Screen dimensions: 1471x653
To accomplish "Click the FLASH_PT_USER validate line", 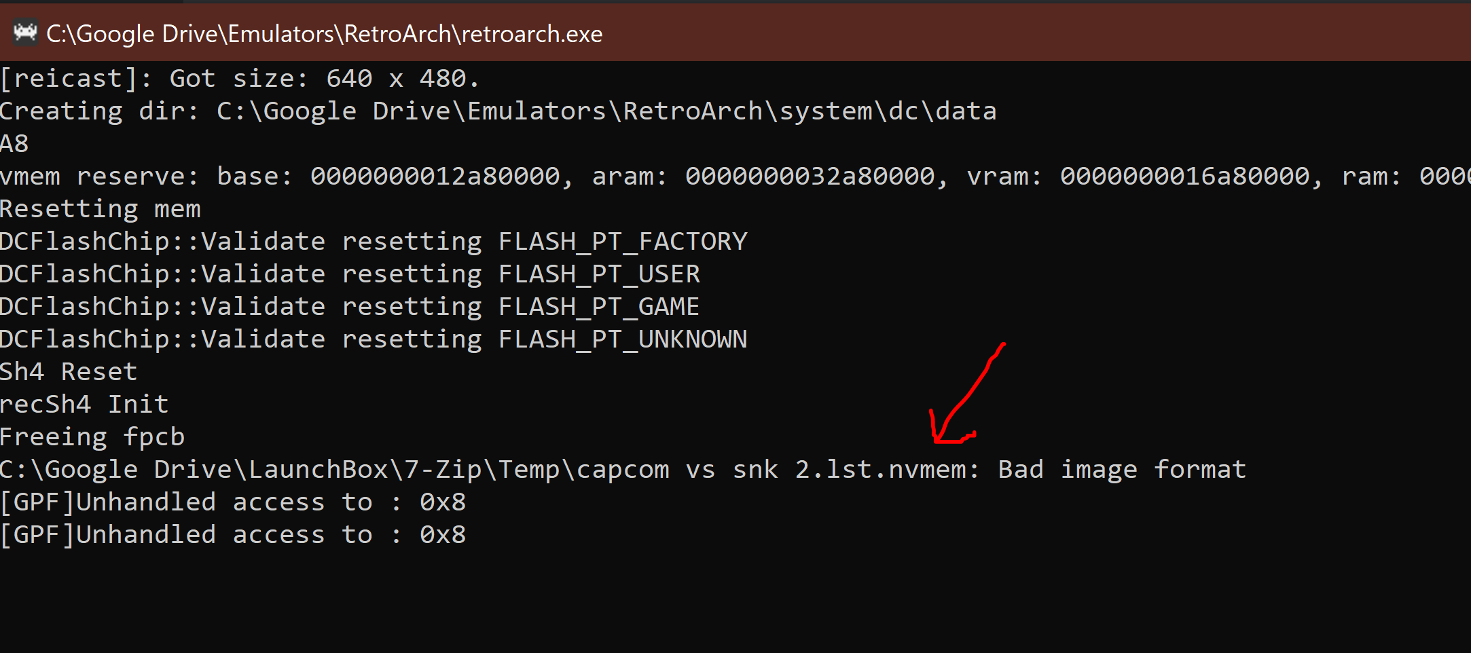I will [x=350, y=274].
